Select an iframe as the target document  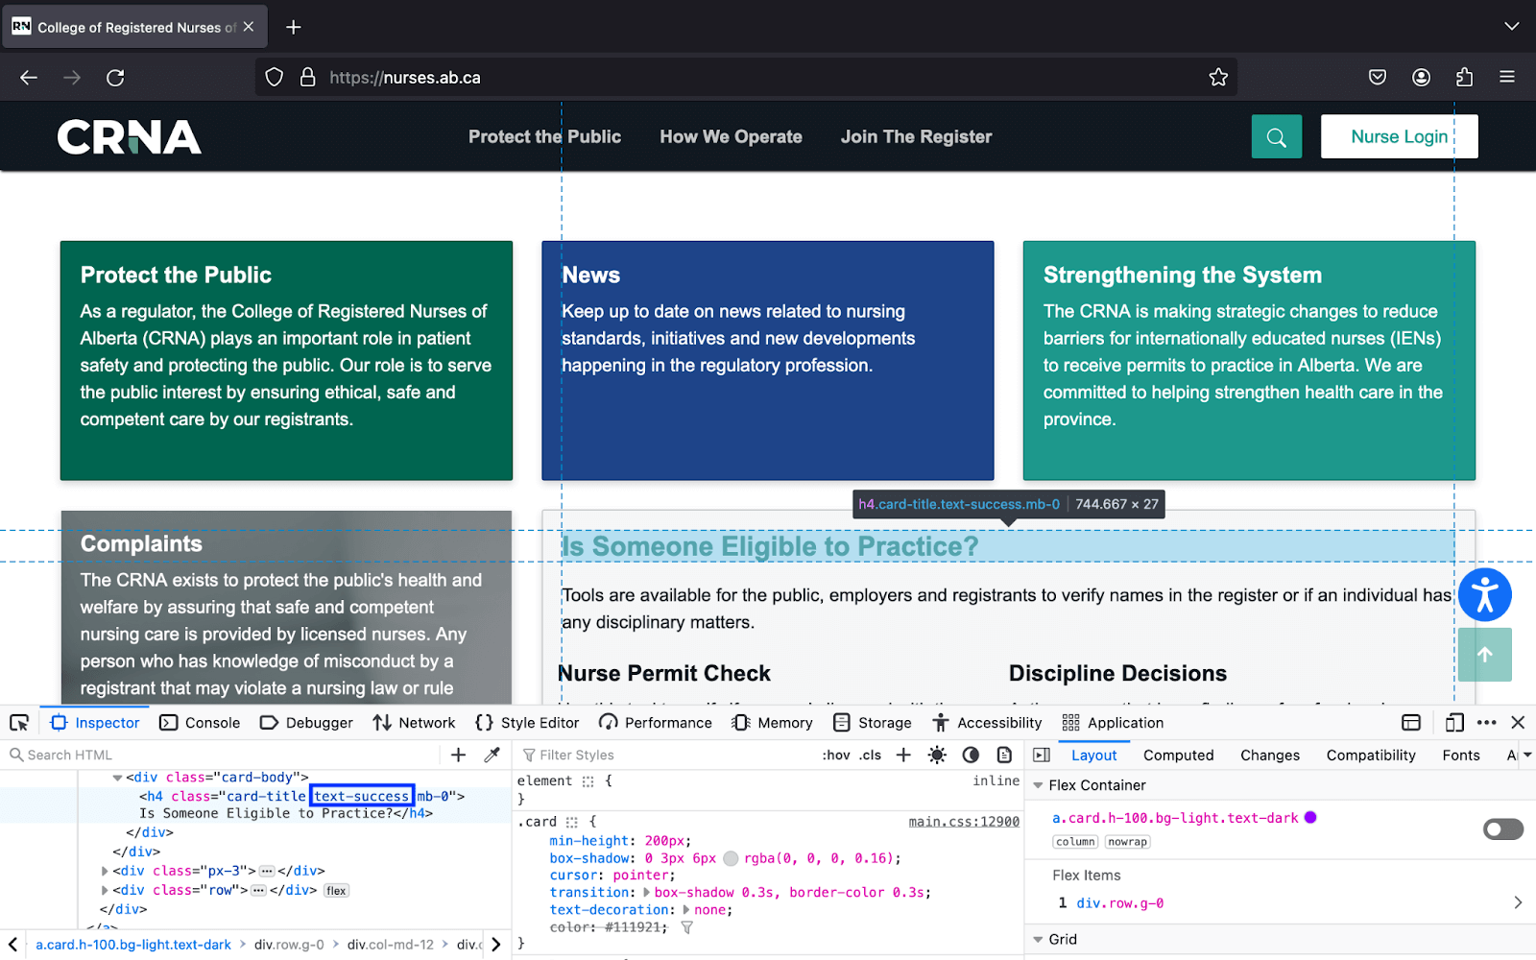[x=1411, y=723]
